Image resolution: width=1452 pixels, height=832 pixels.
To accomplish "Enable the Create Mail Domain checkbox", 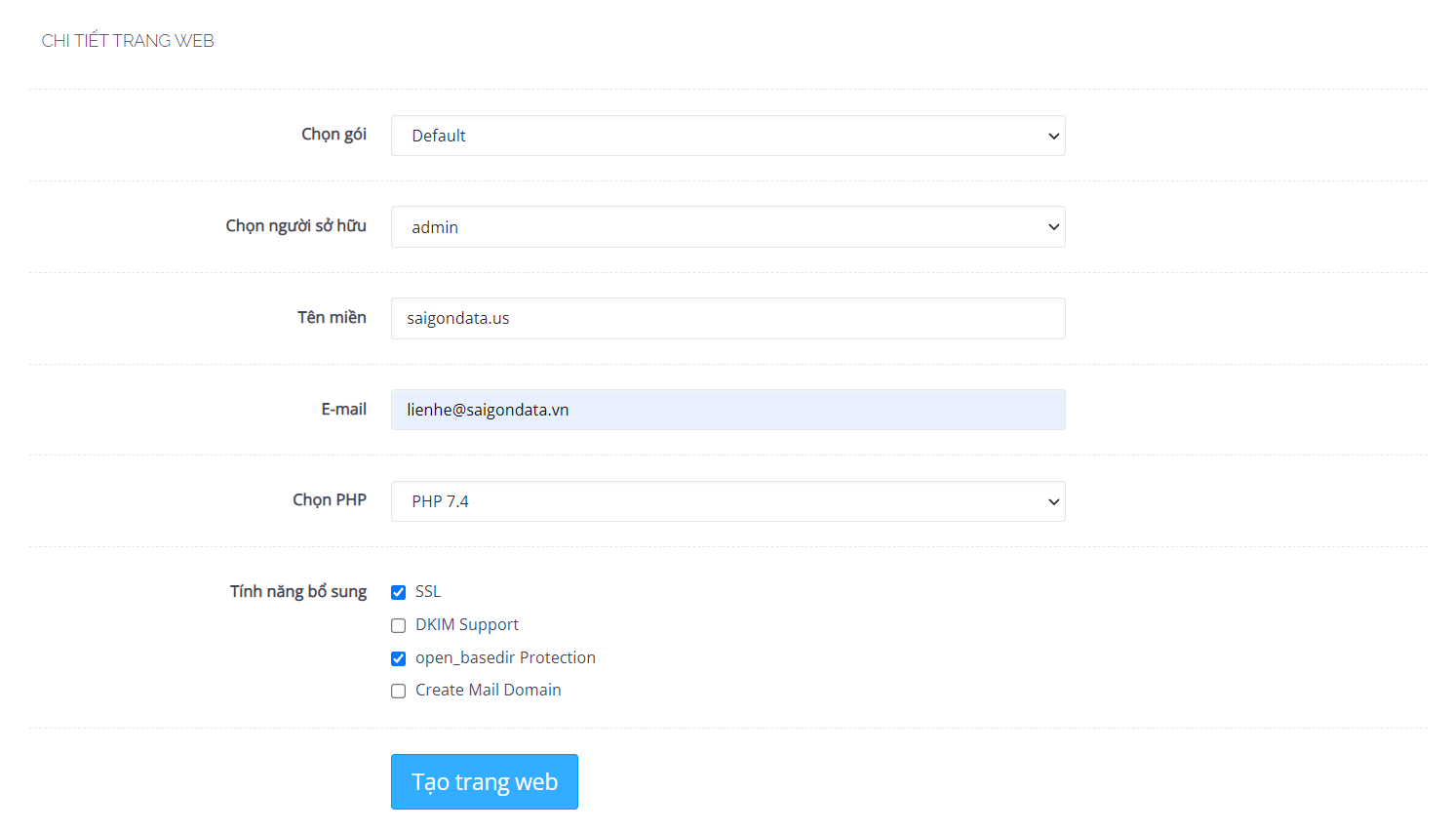I will click(x=398, y=691).
